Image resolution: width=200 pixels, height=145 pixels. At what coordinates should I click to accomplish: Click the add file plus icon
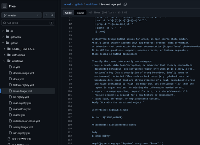[x=46, y=15]
